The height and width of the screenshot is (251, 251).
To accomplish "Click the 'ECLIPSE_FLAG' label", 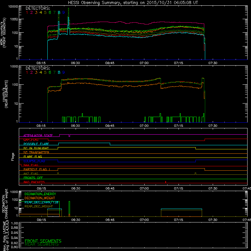I will (34, 161).
